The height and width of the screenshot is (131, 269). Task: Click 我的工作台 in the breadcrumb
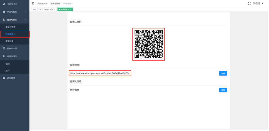[42, 3]
